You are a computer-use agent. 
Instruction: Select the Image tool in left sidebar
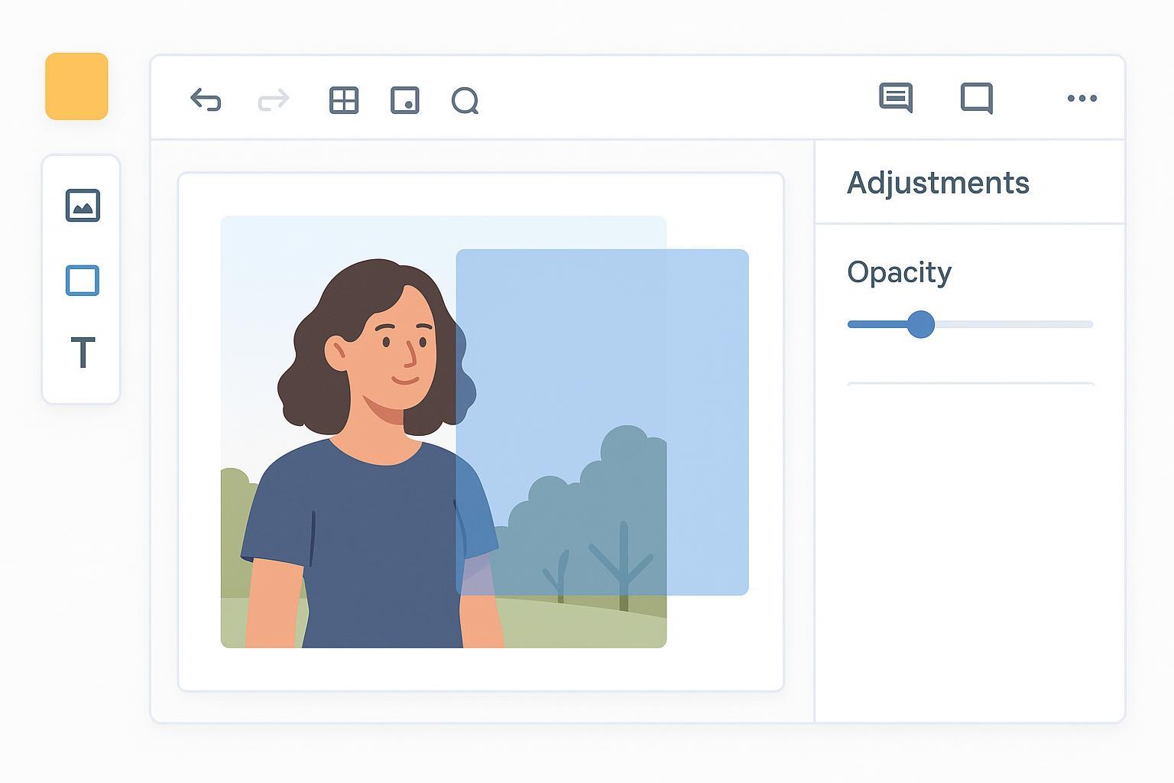[x=83, y=205]
